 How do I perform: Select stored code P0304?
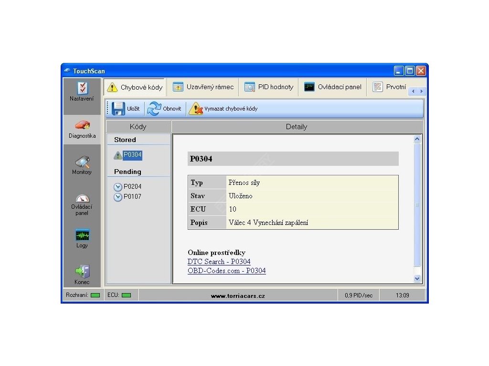coord(133,155)
